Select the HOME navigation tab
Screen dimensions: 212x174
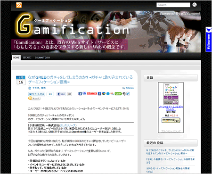click(x=16, y=58)
